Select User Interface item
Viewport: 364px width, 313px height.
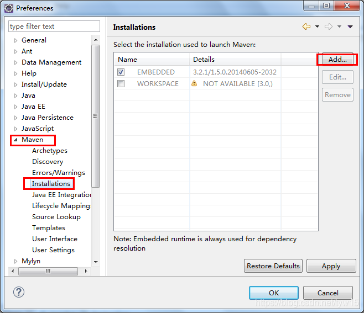55,239
